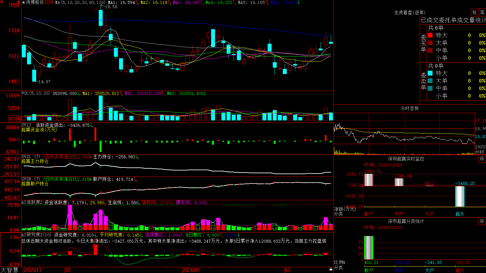The image size is (486, 273).
Task: Click dark red 中单 swatch in 委买单
Action: point(430,50)
